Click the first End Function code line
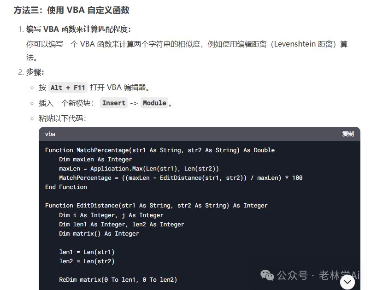 pos(66,187)
